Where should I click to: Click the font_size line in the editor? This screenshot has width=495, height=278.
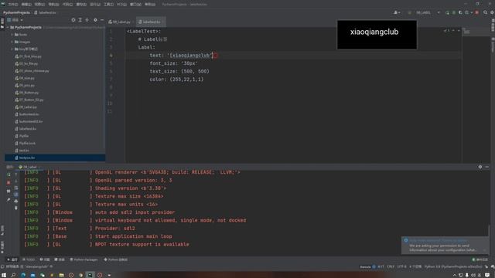(x=173, y=63)
